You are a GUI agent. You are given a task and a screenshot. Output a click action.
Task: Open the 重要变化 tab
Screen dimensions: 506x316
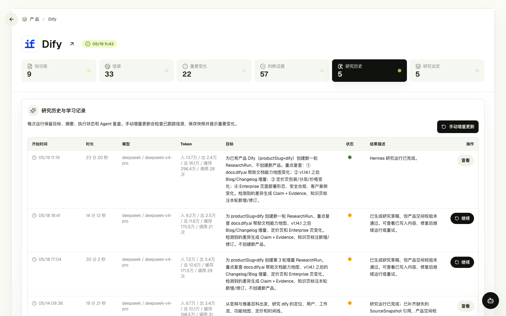tap(214, 71)
